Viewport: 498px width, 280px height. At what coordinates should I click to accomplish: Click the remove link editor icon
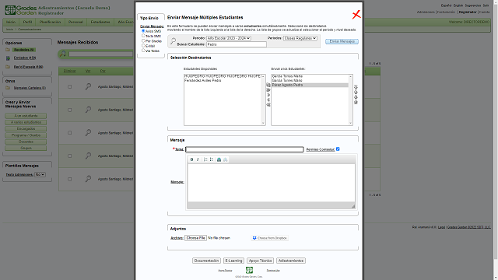click(x=225, y=159)
